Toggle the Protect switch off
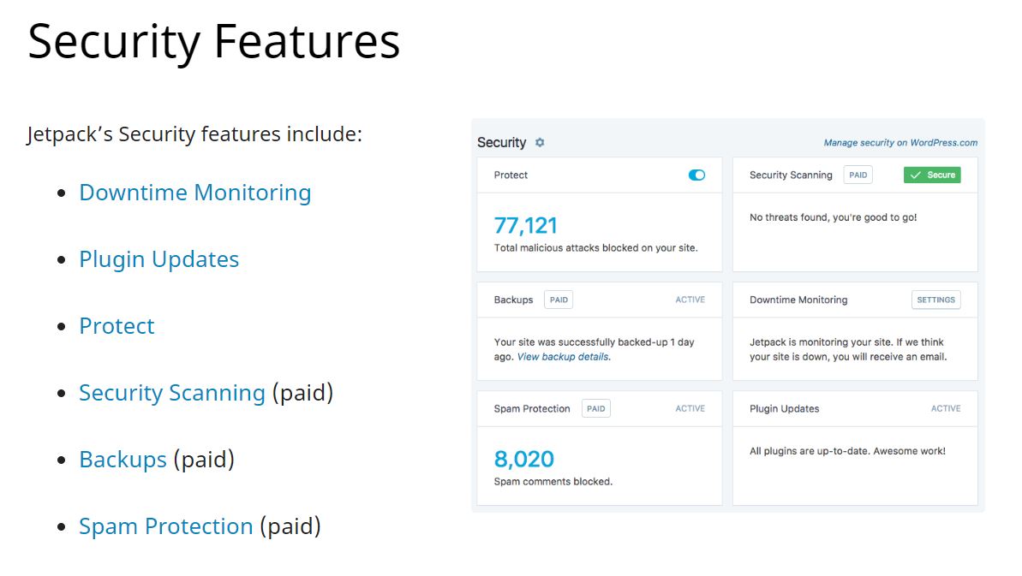 click(696, 175)
